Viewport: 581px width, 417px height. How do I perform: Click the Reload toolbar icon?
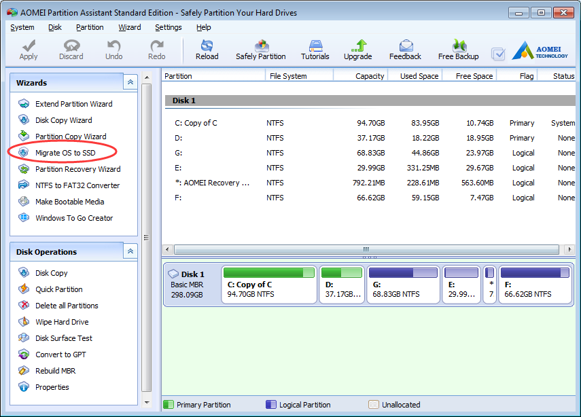point(207,50)
